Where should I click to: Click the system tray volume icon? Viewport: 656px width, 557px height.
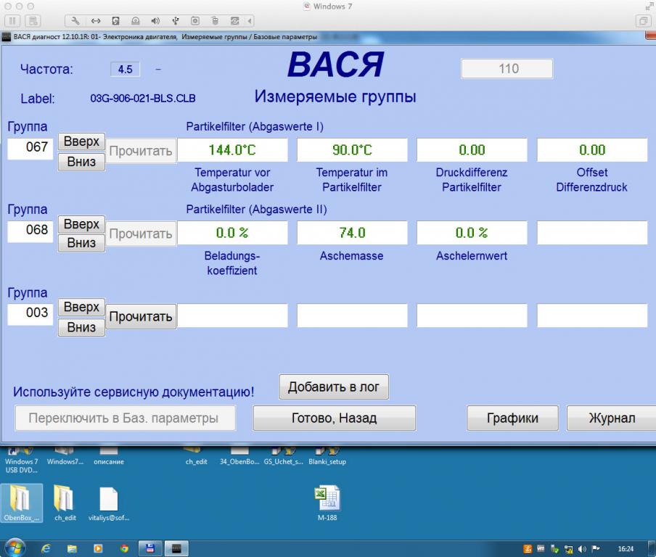(x=582, y=548)
